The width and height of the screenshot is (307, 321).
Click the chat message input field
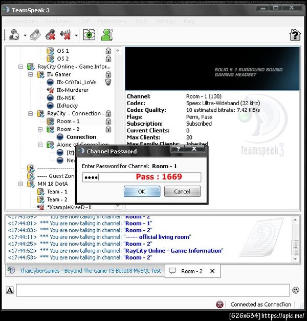coord(153,290)
